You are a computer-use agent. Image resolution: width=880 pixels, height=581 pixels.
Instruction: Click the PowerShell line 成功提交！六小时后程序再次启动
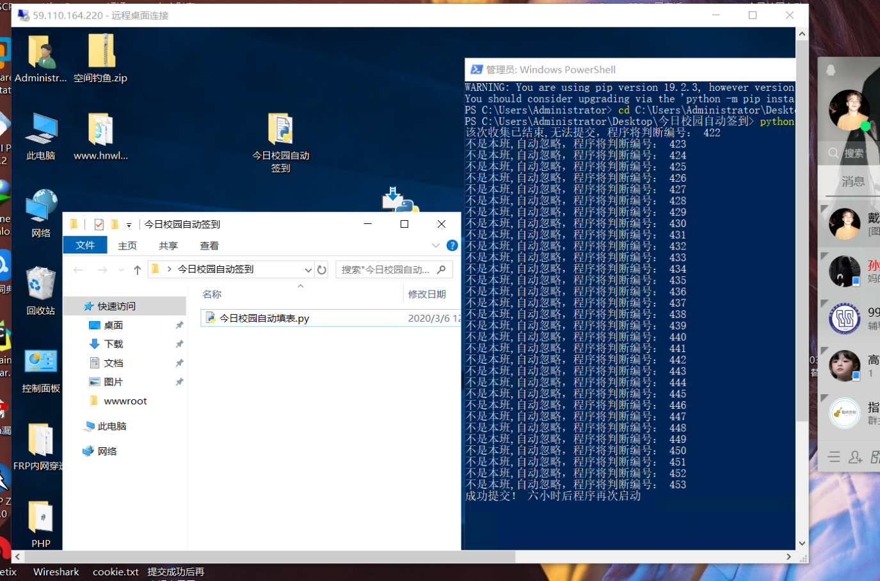click(553, 496)
